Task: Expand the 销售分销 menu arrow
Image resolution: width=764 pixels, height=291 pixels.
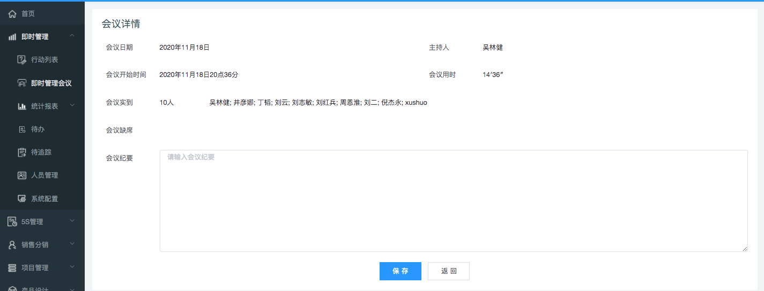Action: pyautogui.click(x=72, y=244)
